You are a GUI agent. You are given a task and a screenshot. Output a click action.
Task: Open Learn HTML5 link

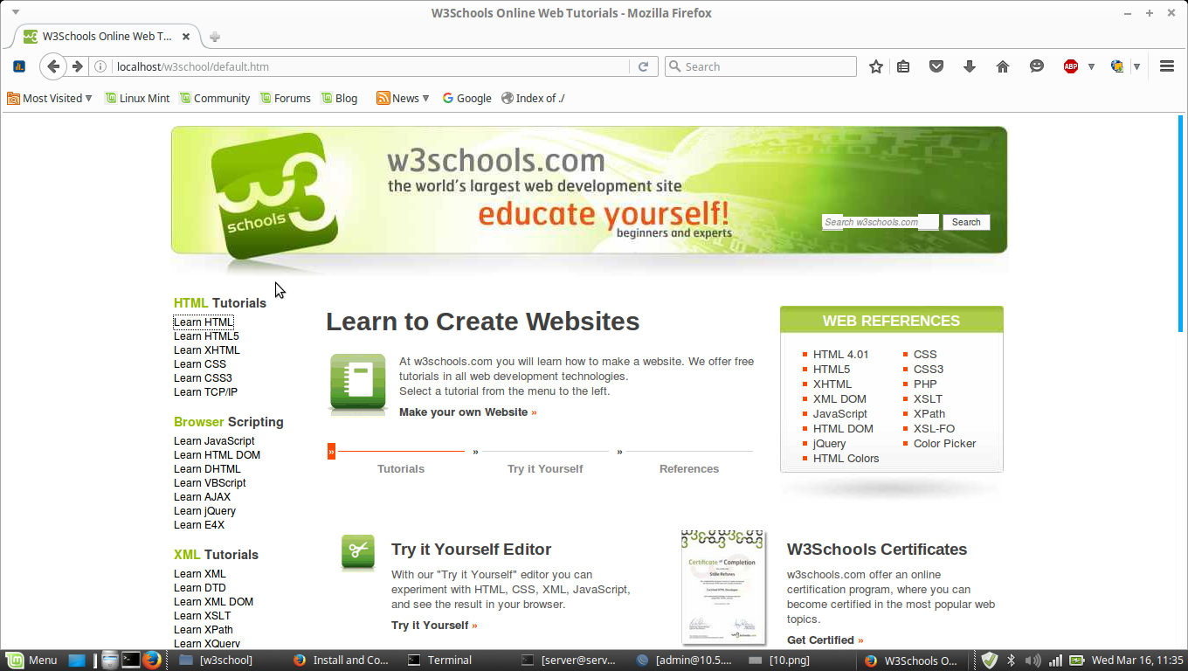(206, 335)
